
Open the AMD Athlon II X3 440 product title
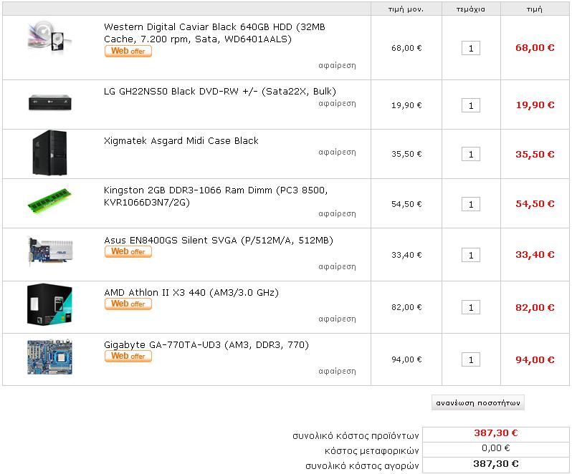(191, 292)
